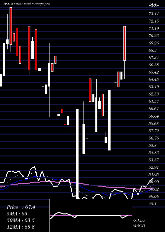Click the 51.95 price axis label
Viewport: 165px width, 232px height.
(154, 175)
